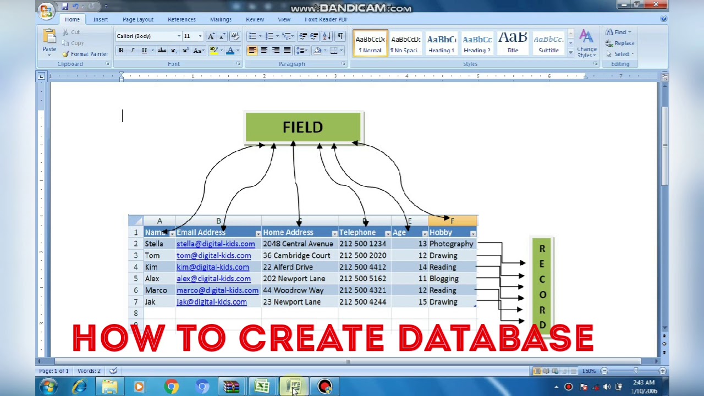Viewport: 704px width, 396px height.
Task: Open Google Chrome from the taskbar
Action: 172,387
